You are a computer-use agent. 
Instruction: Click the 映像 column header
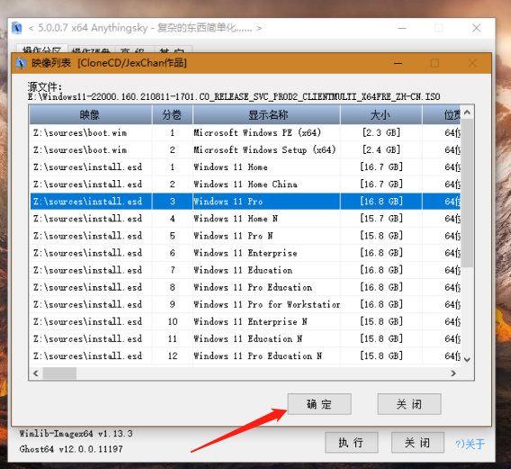(91, 115)
